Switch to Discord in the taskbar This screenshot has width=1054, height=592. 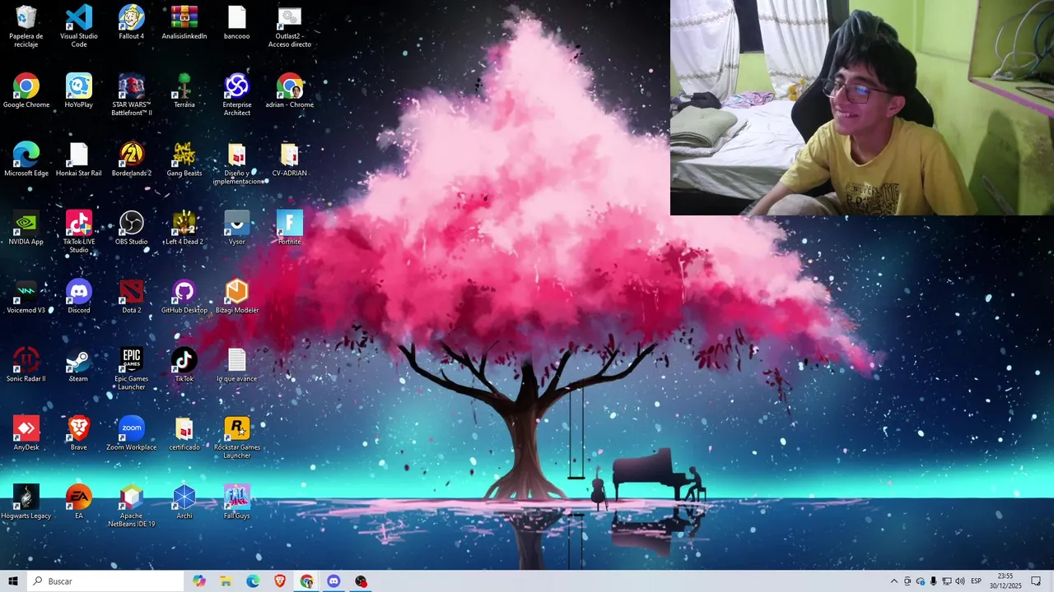333,581
